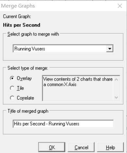Click the description box scroll-down arrow
This screenshot has width=127, height=153.
116,97
